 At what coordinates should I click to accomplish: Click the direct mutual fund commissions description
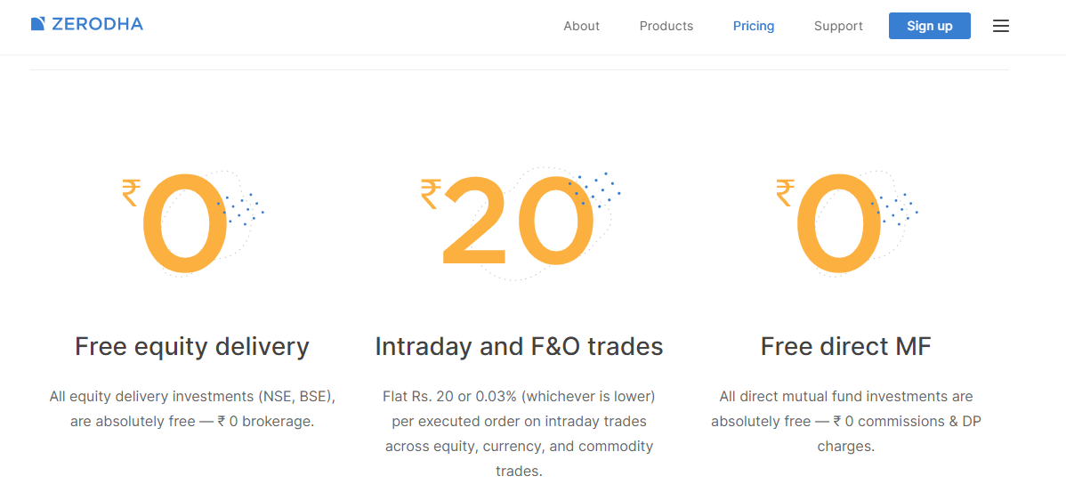(x=845, y=421)
